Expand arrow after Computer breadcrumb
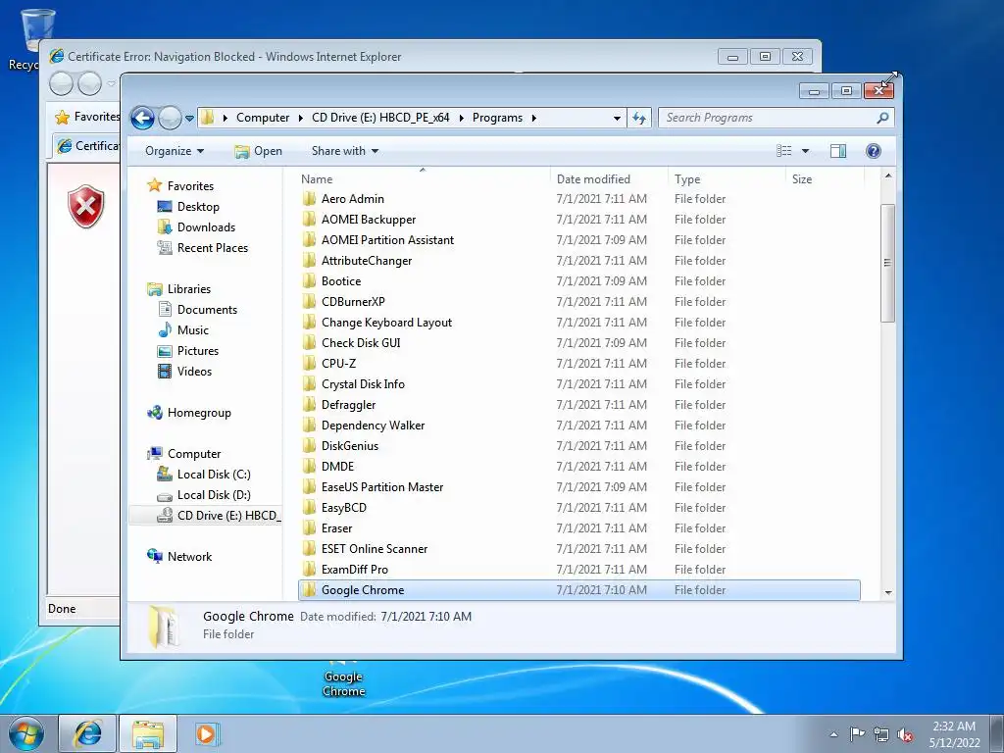This screenshot has height=753, width=1004. (300, 118)
